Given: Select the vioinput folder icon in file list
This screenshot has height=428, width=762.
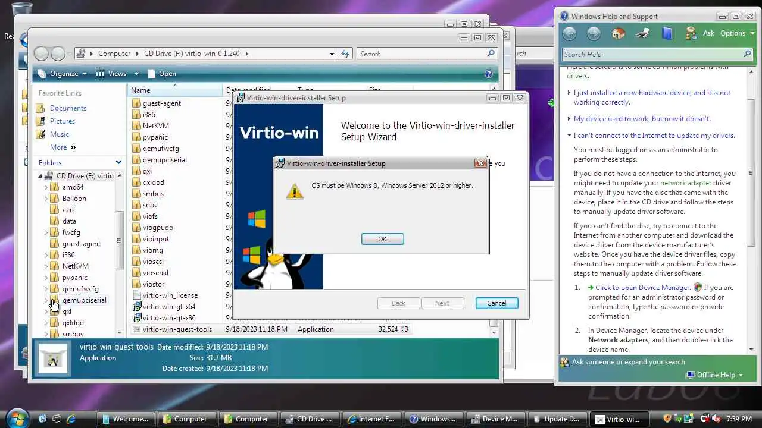Looking at the screenshot, I should [136, 239].
